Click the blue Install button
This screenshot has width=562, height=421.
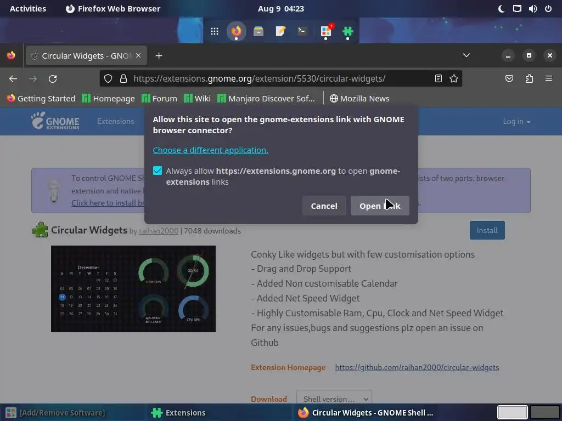pyautogui.click(x=487, y=230)
